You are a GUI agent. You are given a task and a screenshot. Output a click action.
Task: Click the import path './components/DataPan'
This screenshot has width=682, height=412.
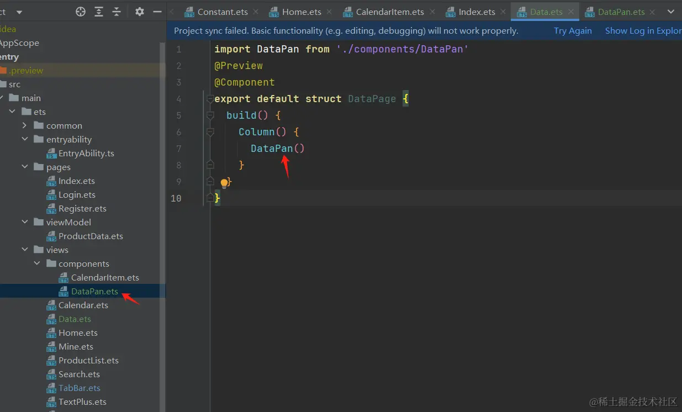[x=402, y=49]
